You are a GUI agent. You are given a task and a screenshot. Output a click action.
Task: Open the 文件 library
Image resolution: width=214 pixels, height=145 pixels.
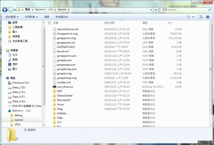pyautogui.click(x=15, y=55)
